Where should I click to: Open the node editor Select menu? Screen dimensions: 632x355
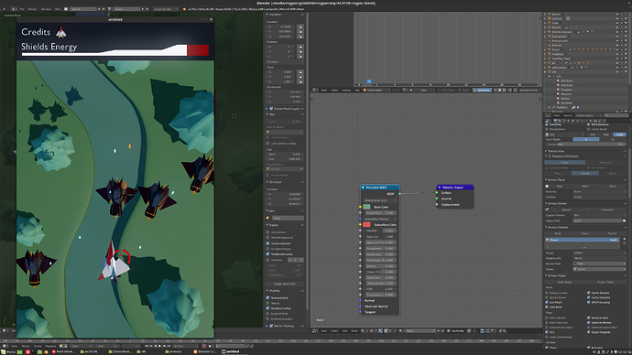tap(334, 331)
